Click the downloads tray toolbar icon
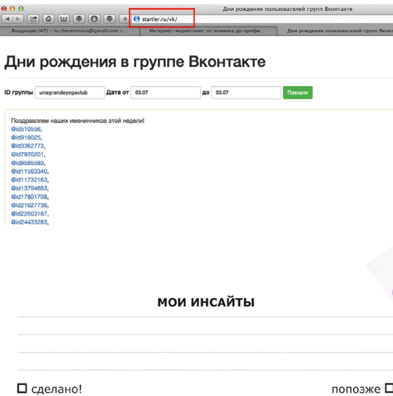Screen dimensions: 393x396 (64, 19)
